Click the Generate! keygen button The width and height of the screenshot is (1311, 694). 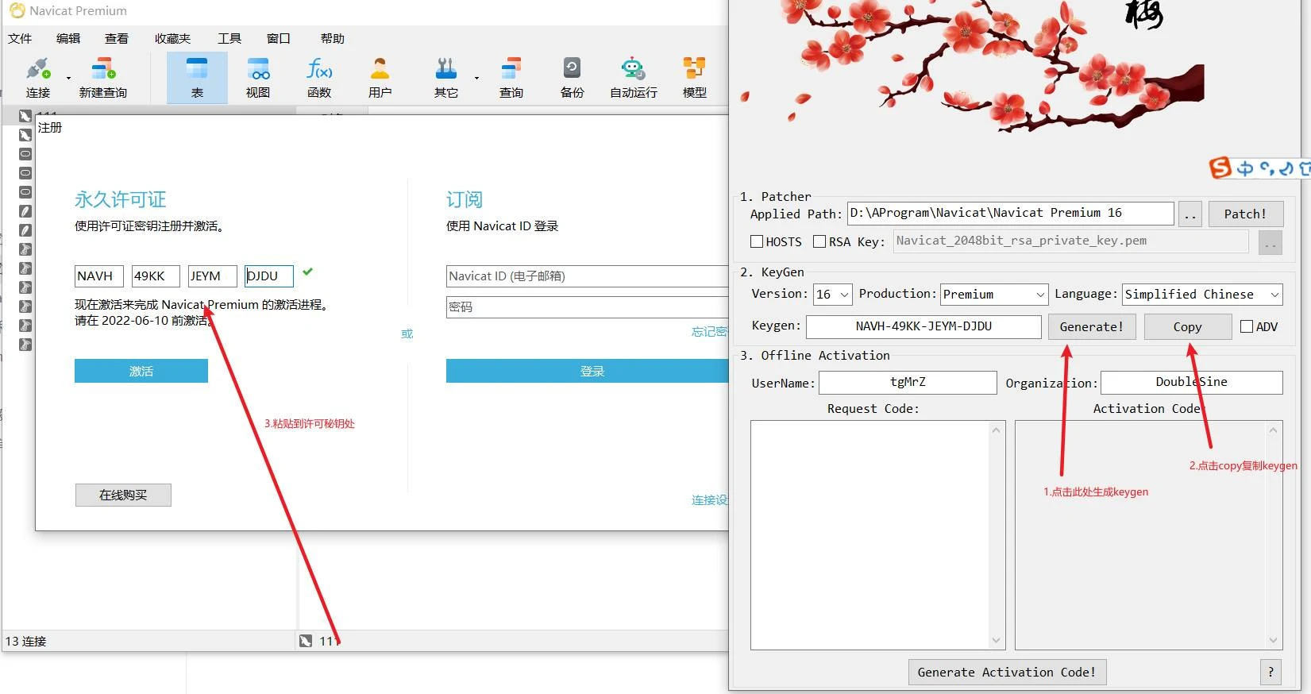tap(1092, 326)
